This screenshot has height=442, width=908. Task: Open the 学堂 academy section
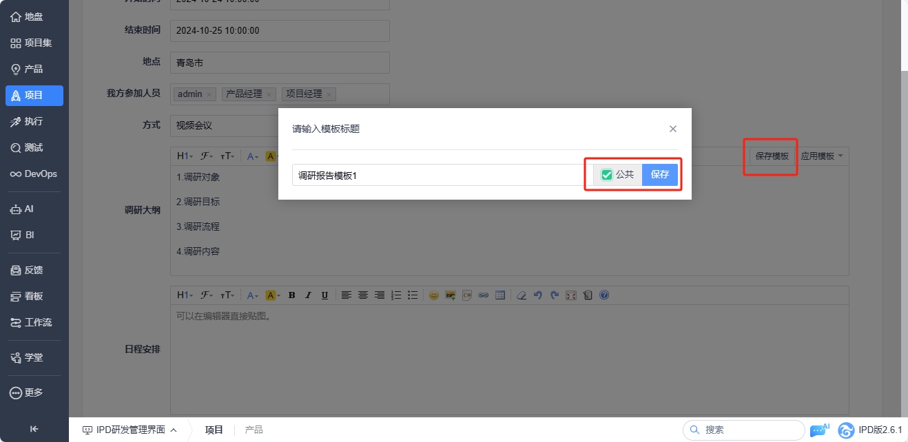point(34,357)
